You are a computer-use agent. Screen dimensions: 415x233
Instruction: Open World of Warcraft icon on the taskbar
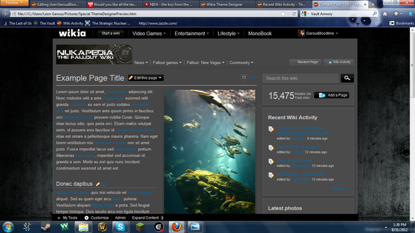click(102, 227)
